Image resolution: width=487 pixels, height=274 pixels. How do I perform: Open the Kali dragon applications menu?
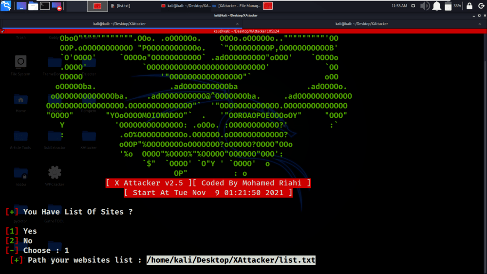(x=6, y=5)
